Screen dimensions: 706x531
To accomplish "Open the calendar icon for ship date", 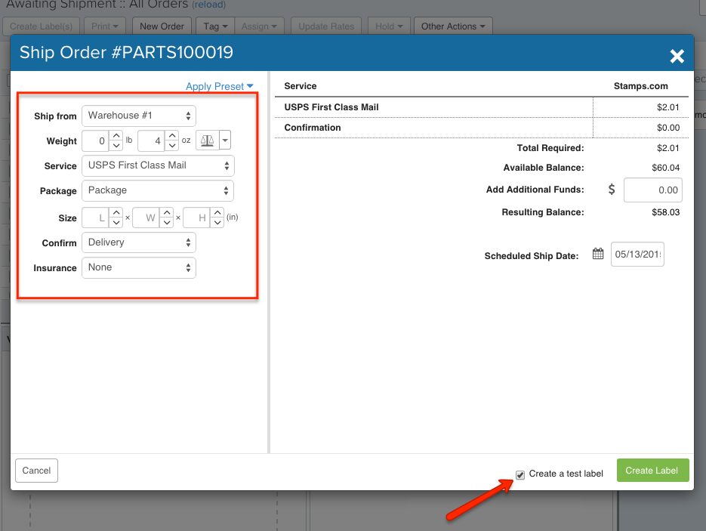I will [x=598, y=255].
